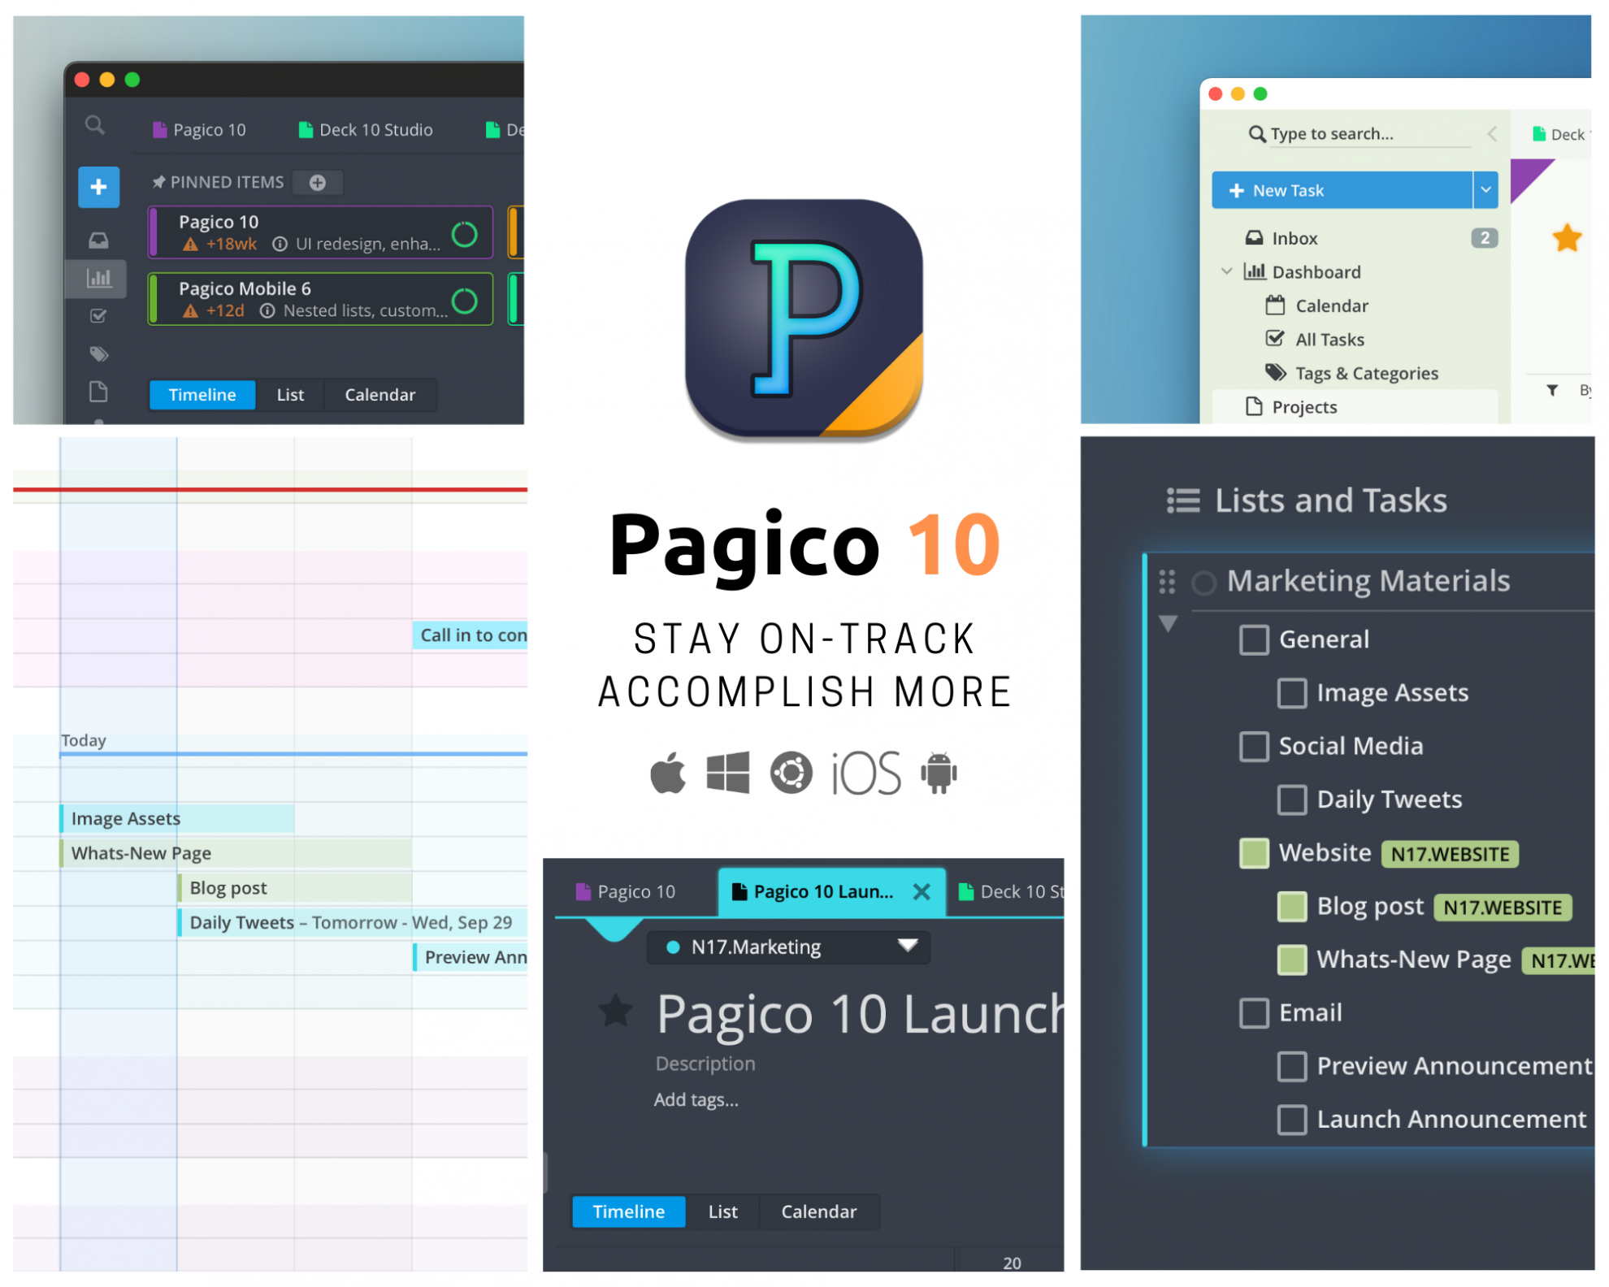1609x1287 pixels.
Task: Open Tags & Categories item
Action: point(1352,373)
